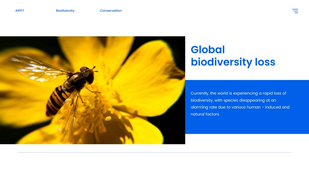Screen dimensions: 309x174
Task: Click the 'biodiversity, with species disappearing' line
Action: (233, 100)
